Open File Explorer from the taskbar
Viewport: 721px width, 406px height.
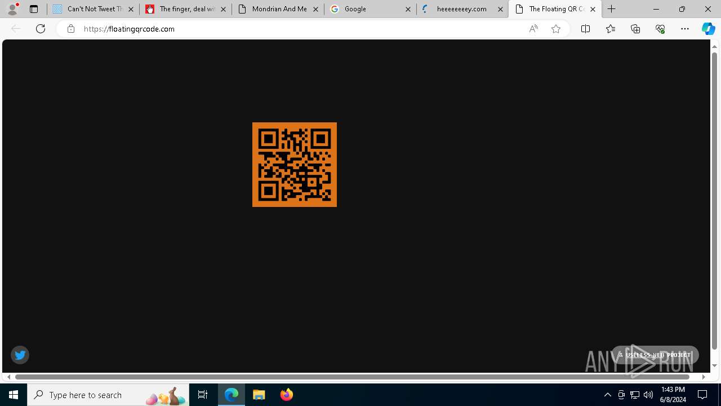pos(259,395)
